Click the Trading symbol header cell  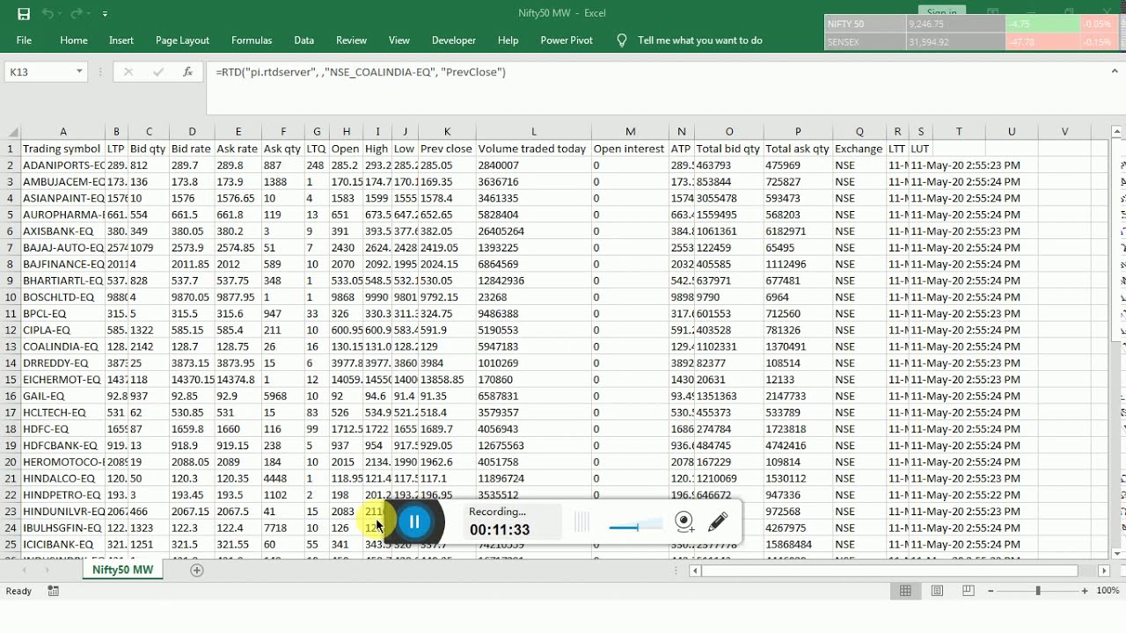point(62,149)
